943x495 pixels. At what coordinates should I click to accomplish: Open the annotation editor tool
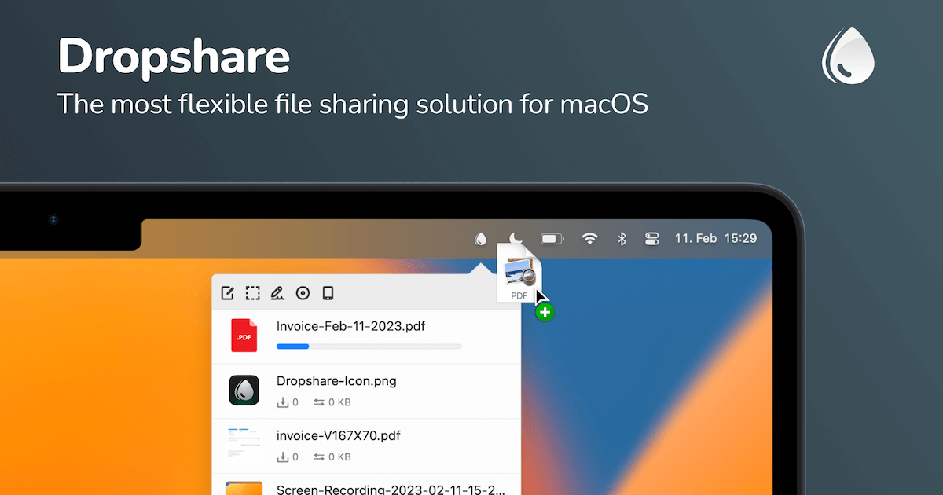point(227,292)
